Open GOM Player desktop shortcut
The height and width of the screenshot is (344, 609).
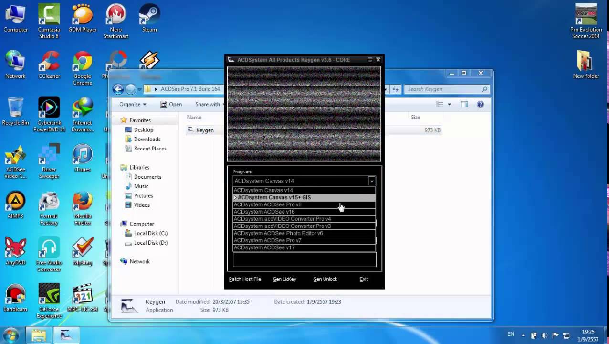point(82,19)
